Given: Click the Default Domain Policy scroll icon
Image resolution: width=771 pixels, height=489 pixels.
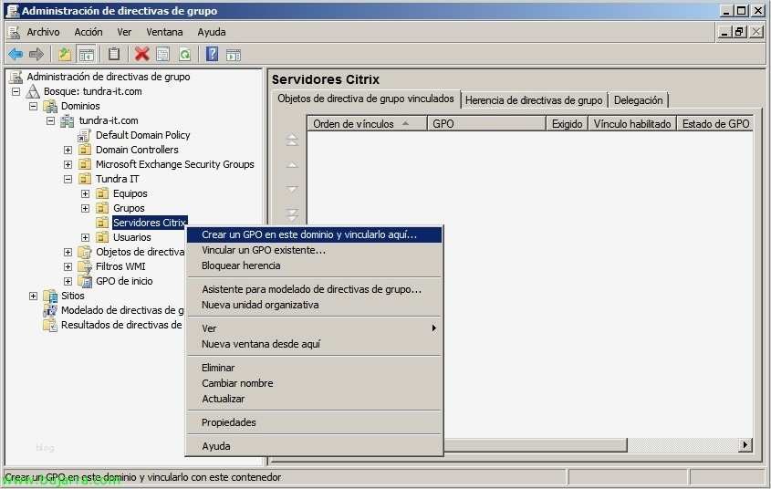Looking at the screenshot, I should [84, 135].
